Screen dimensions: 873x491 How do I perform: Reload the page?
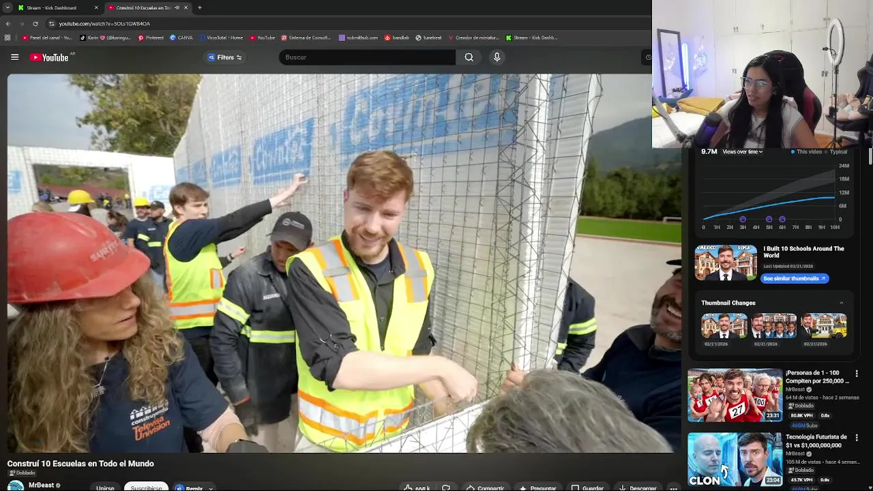(35, 23)
